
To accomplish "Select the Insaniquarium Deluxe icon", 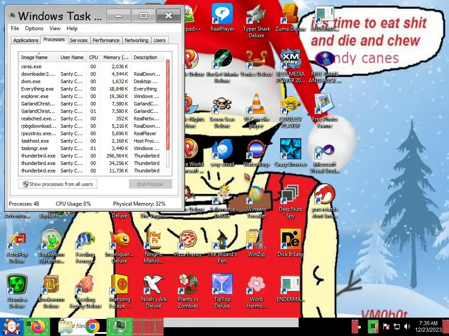I will (x=119, y=247).
